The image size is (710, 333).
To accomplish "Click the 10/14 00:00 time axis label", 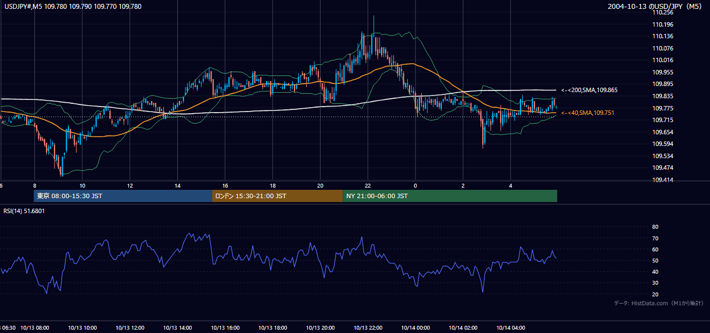I will coord(416,327).
